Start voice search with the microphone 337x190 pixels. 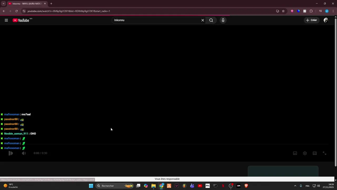click(x=223, y=20)
